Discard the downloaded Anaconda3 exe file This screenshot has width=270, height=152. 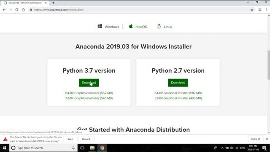tap(86, 139)
